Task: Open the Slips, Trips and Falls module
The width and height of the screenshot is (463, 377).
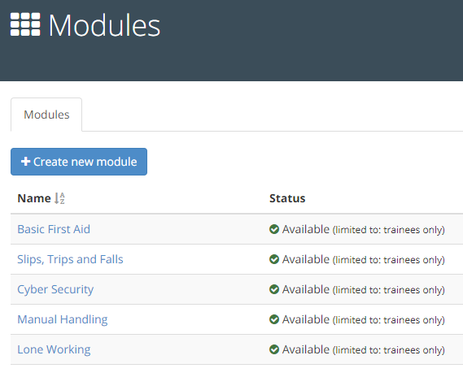Action: (70, 259)
